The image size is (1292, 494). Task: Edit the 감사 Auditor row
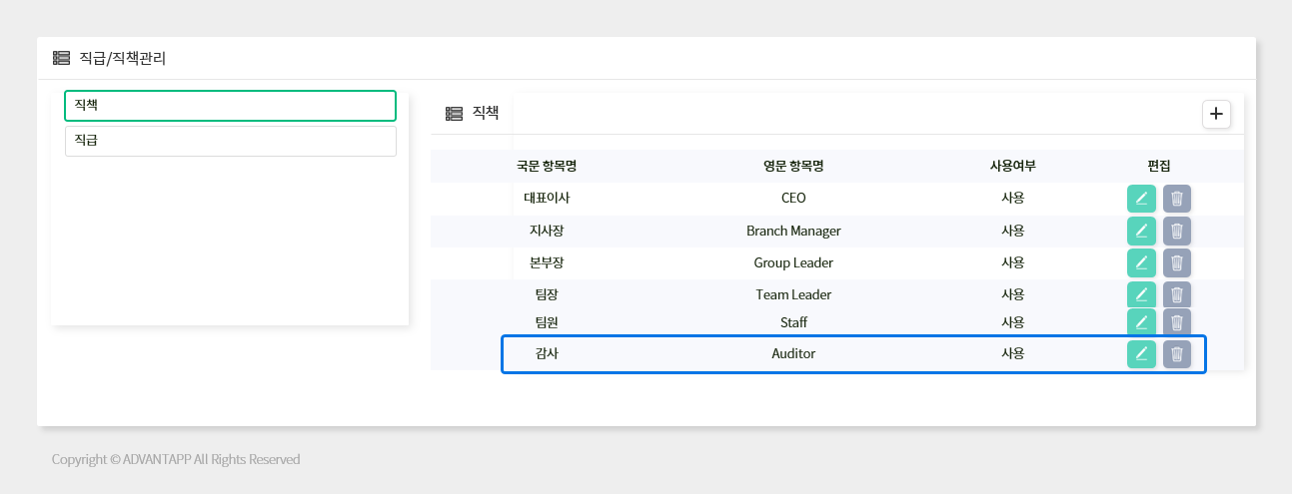(x=1141, y=353)
